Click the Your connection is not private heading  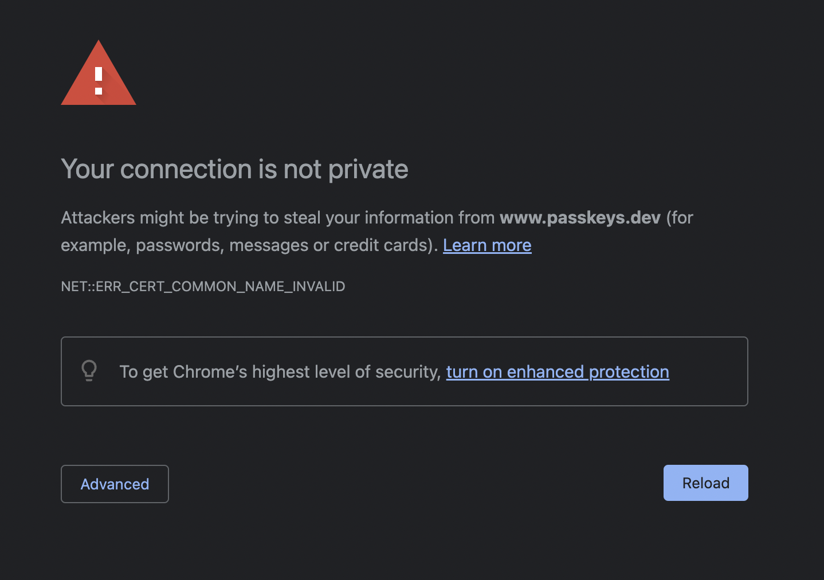click(234, 169)
